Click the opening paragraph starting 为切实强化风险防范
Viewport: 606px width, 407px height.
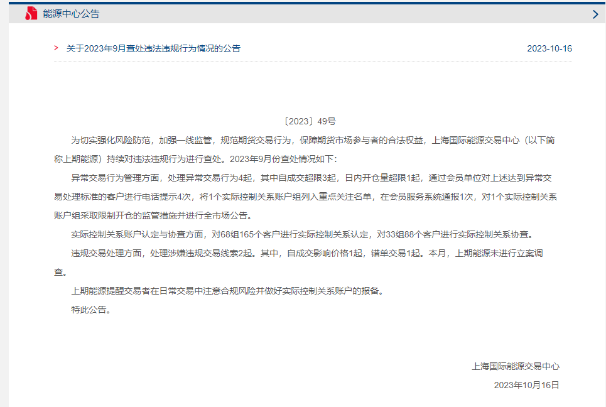click(x=305, y=149)
